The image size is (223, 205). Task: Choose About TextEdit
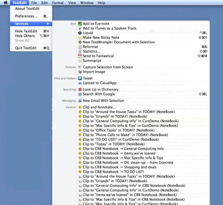click(31, 8)
